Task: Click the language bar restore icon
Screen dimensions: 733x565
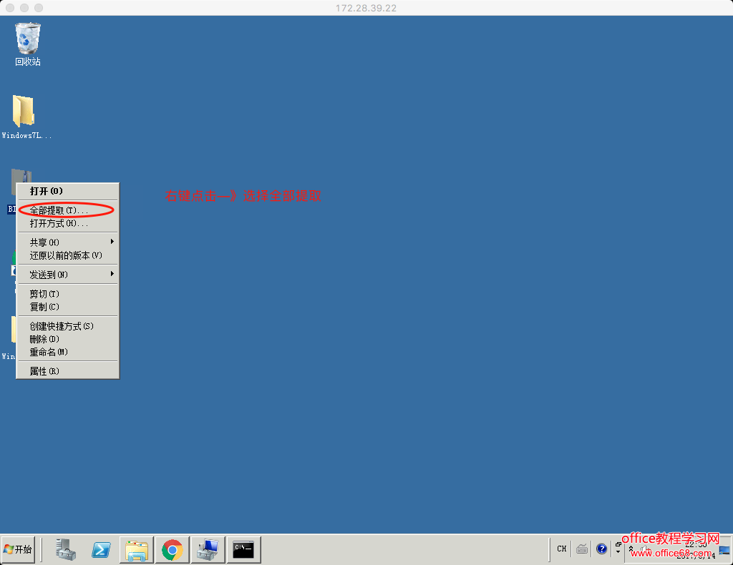Action: [618, 544]
